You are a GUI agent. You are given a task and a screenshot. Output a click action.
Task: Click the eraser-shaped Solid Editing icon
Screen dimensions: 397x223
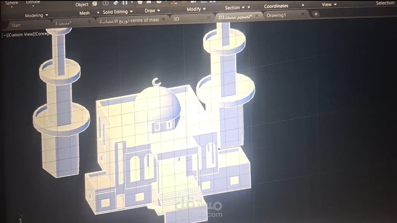coord(116,3)
